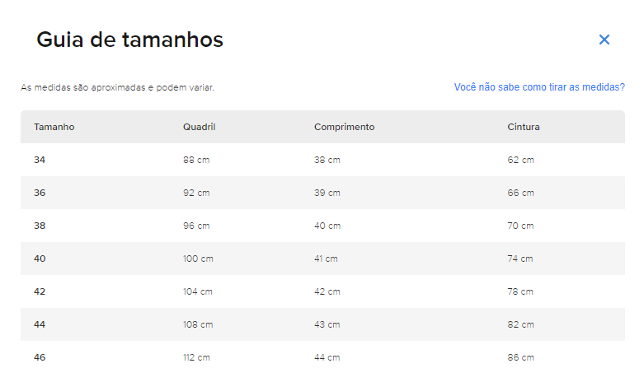
Task: Close the size guide with the X icon
Action: click(x=604, y=40)
